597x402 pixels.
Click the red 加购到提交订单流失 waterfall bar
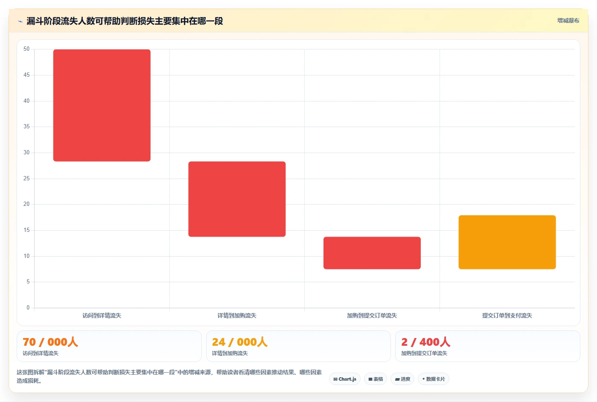pyautogui.click(x=372, y=253)
